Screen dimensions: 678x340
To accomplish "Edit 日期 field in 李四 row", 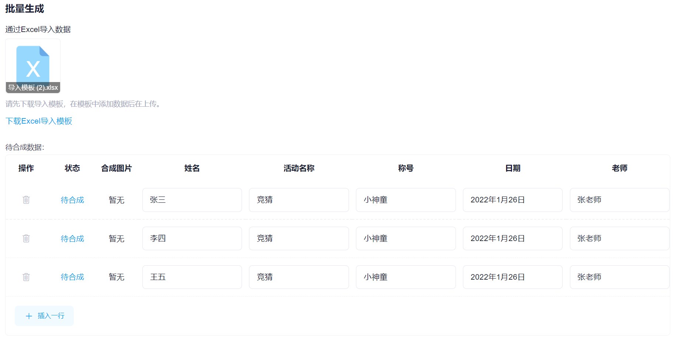I will point(513,238).
